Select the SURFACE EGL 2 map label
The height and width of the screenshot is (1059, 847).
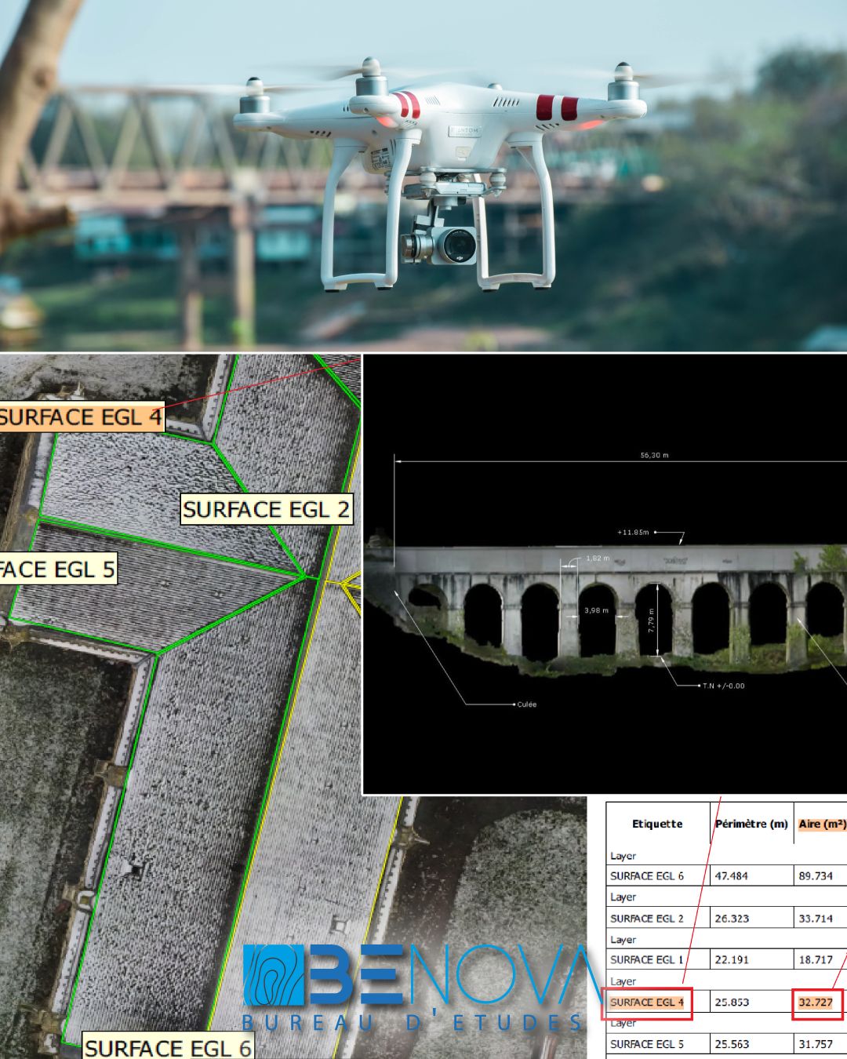pos(266,510)
